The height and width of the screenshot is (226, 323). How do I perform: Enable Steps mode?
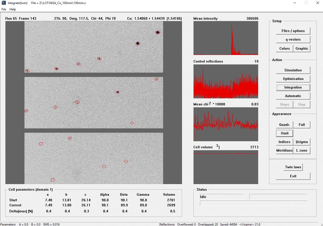pyautogui.click(x=284, y=104)
